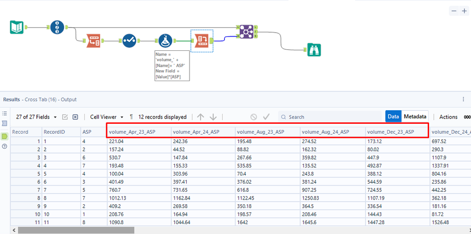Select cell value 221.04

(x=139, y=141)
